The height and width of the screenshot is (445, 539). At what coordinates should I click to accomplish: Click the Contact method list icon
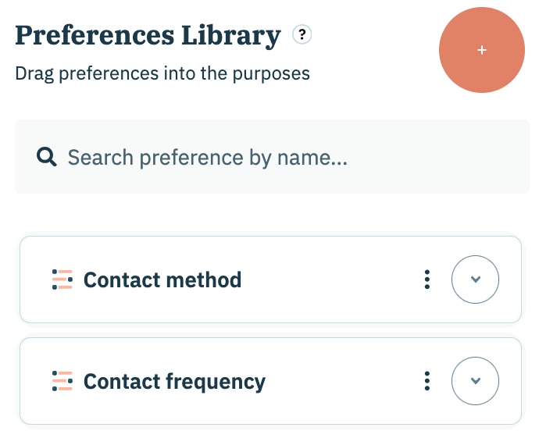[x=62, y=279]
